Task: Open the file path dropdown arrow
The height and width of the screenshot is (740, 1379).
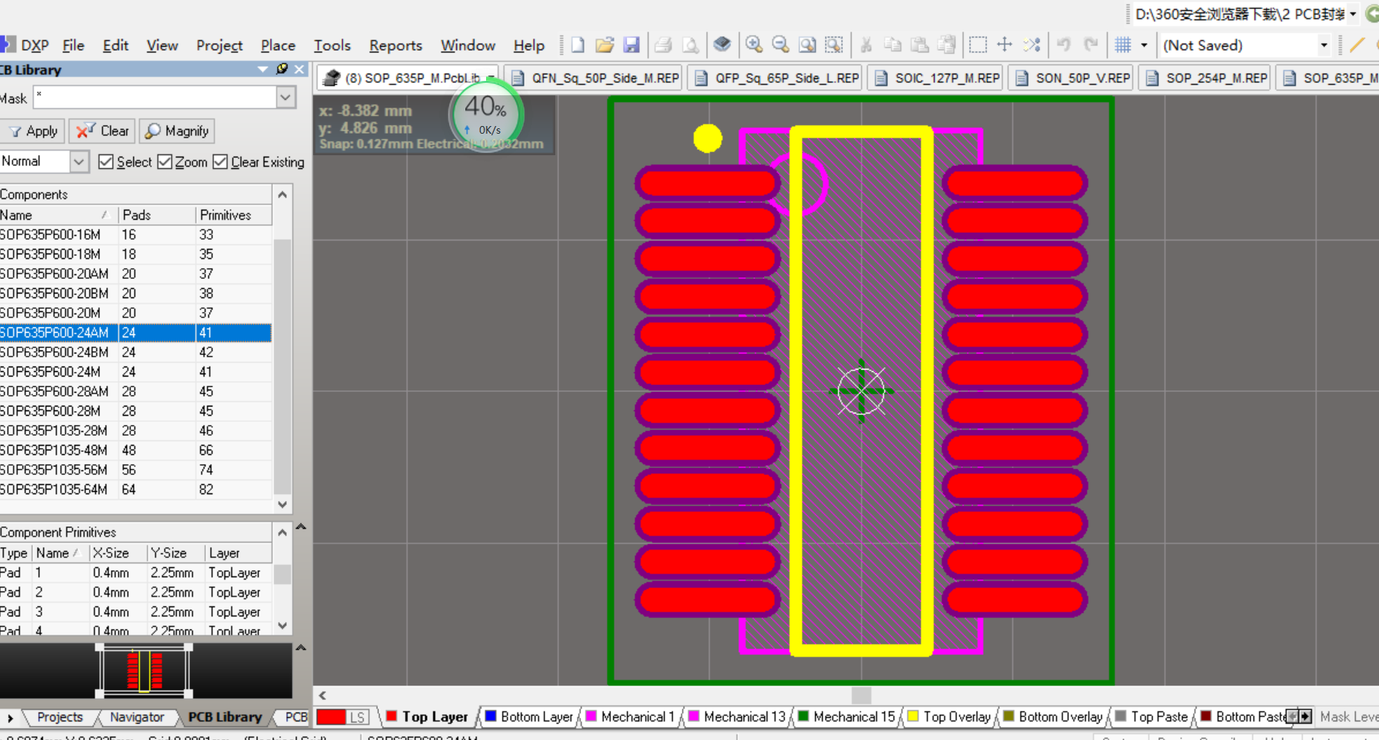Action: [x=1353, y=14]
